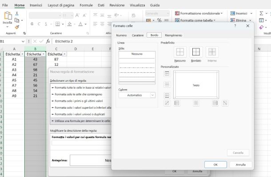Click the fill color bucket icon
The width and height of the screenshot is (271, 177).
click(69, 24)
